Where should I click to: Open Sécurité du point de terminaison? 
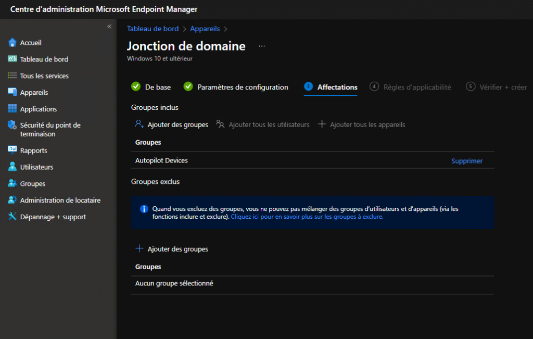click(50, 130)
